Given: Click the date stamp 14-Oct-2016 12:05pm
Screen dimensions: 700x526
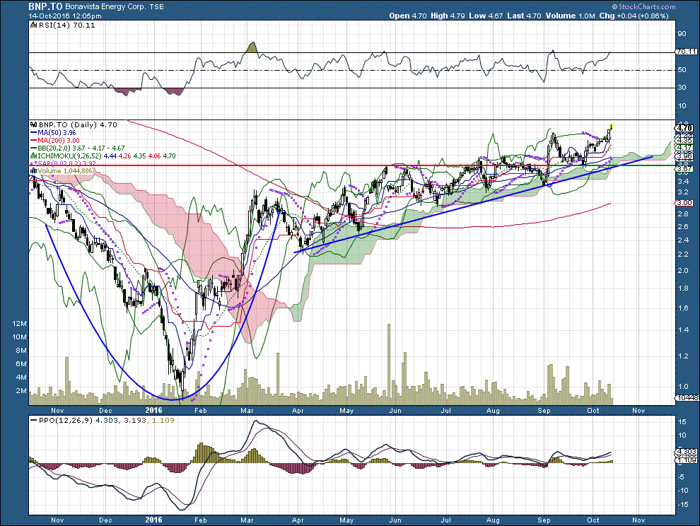Looking at the screenshot, I should [x=65, y=16].
